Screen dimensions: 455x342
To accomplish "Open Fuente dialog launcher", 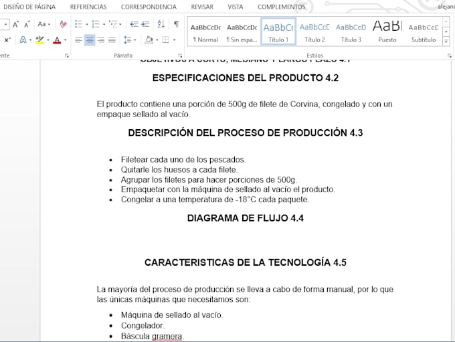I will click(x=67, y=56).
